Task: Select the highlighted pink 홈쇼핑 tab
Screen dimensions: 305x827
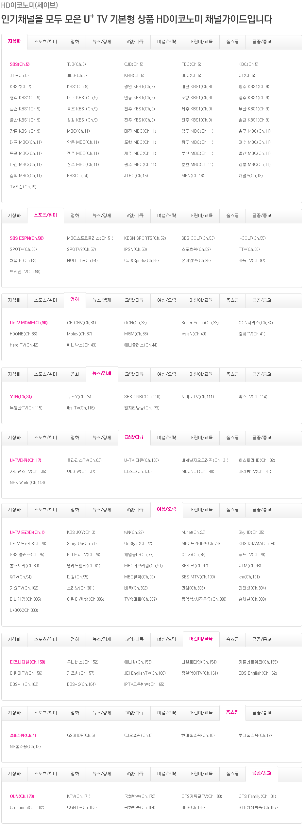Action: (232, 712)
